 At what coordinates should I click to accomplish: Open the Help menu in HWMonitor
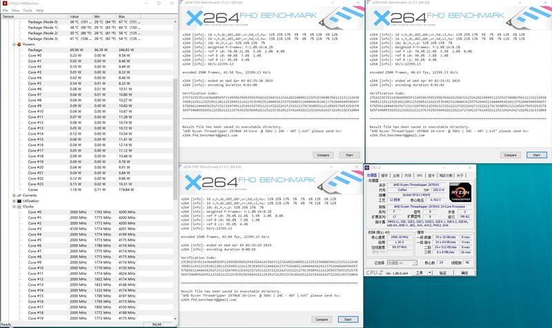click(40, 10)
